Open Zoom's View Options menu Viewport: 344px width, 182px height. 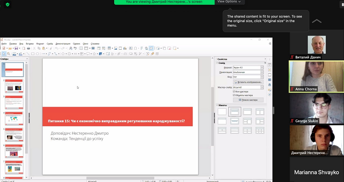[229, 2]
